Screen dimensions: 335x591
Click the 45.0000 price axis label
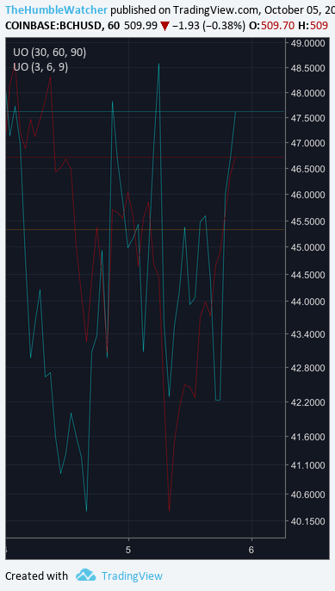click(x=307, y=247)
